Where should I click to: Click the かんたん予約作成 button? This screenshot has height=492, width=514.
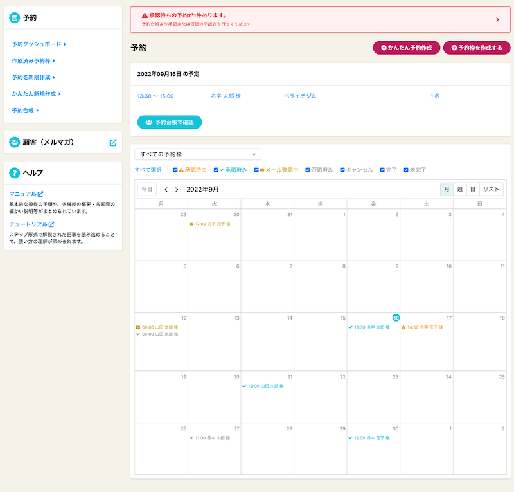click(406, 48)
